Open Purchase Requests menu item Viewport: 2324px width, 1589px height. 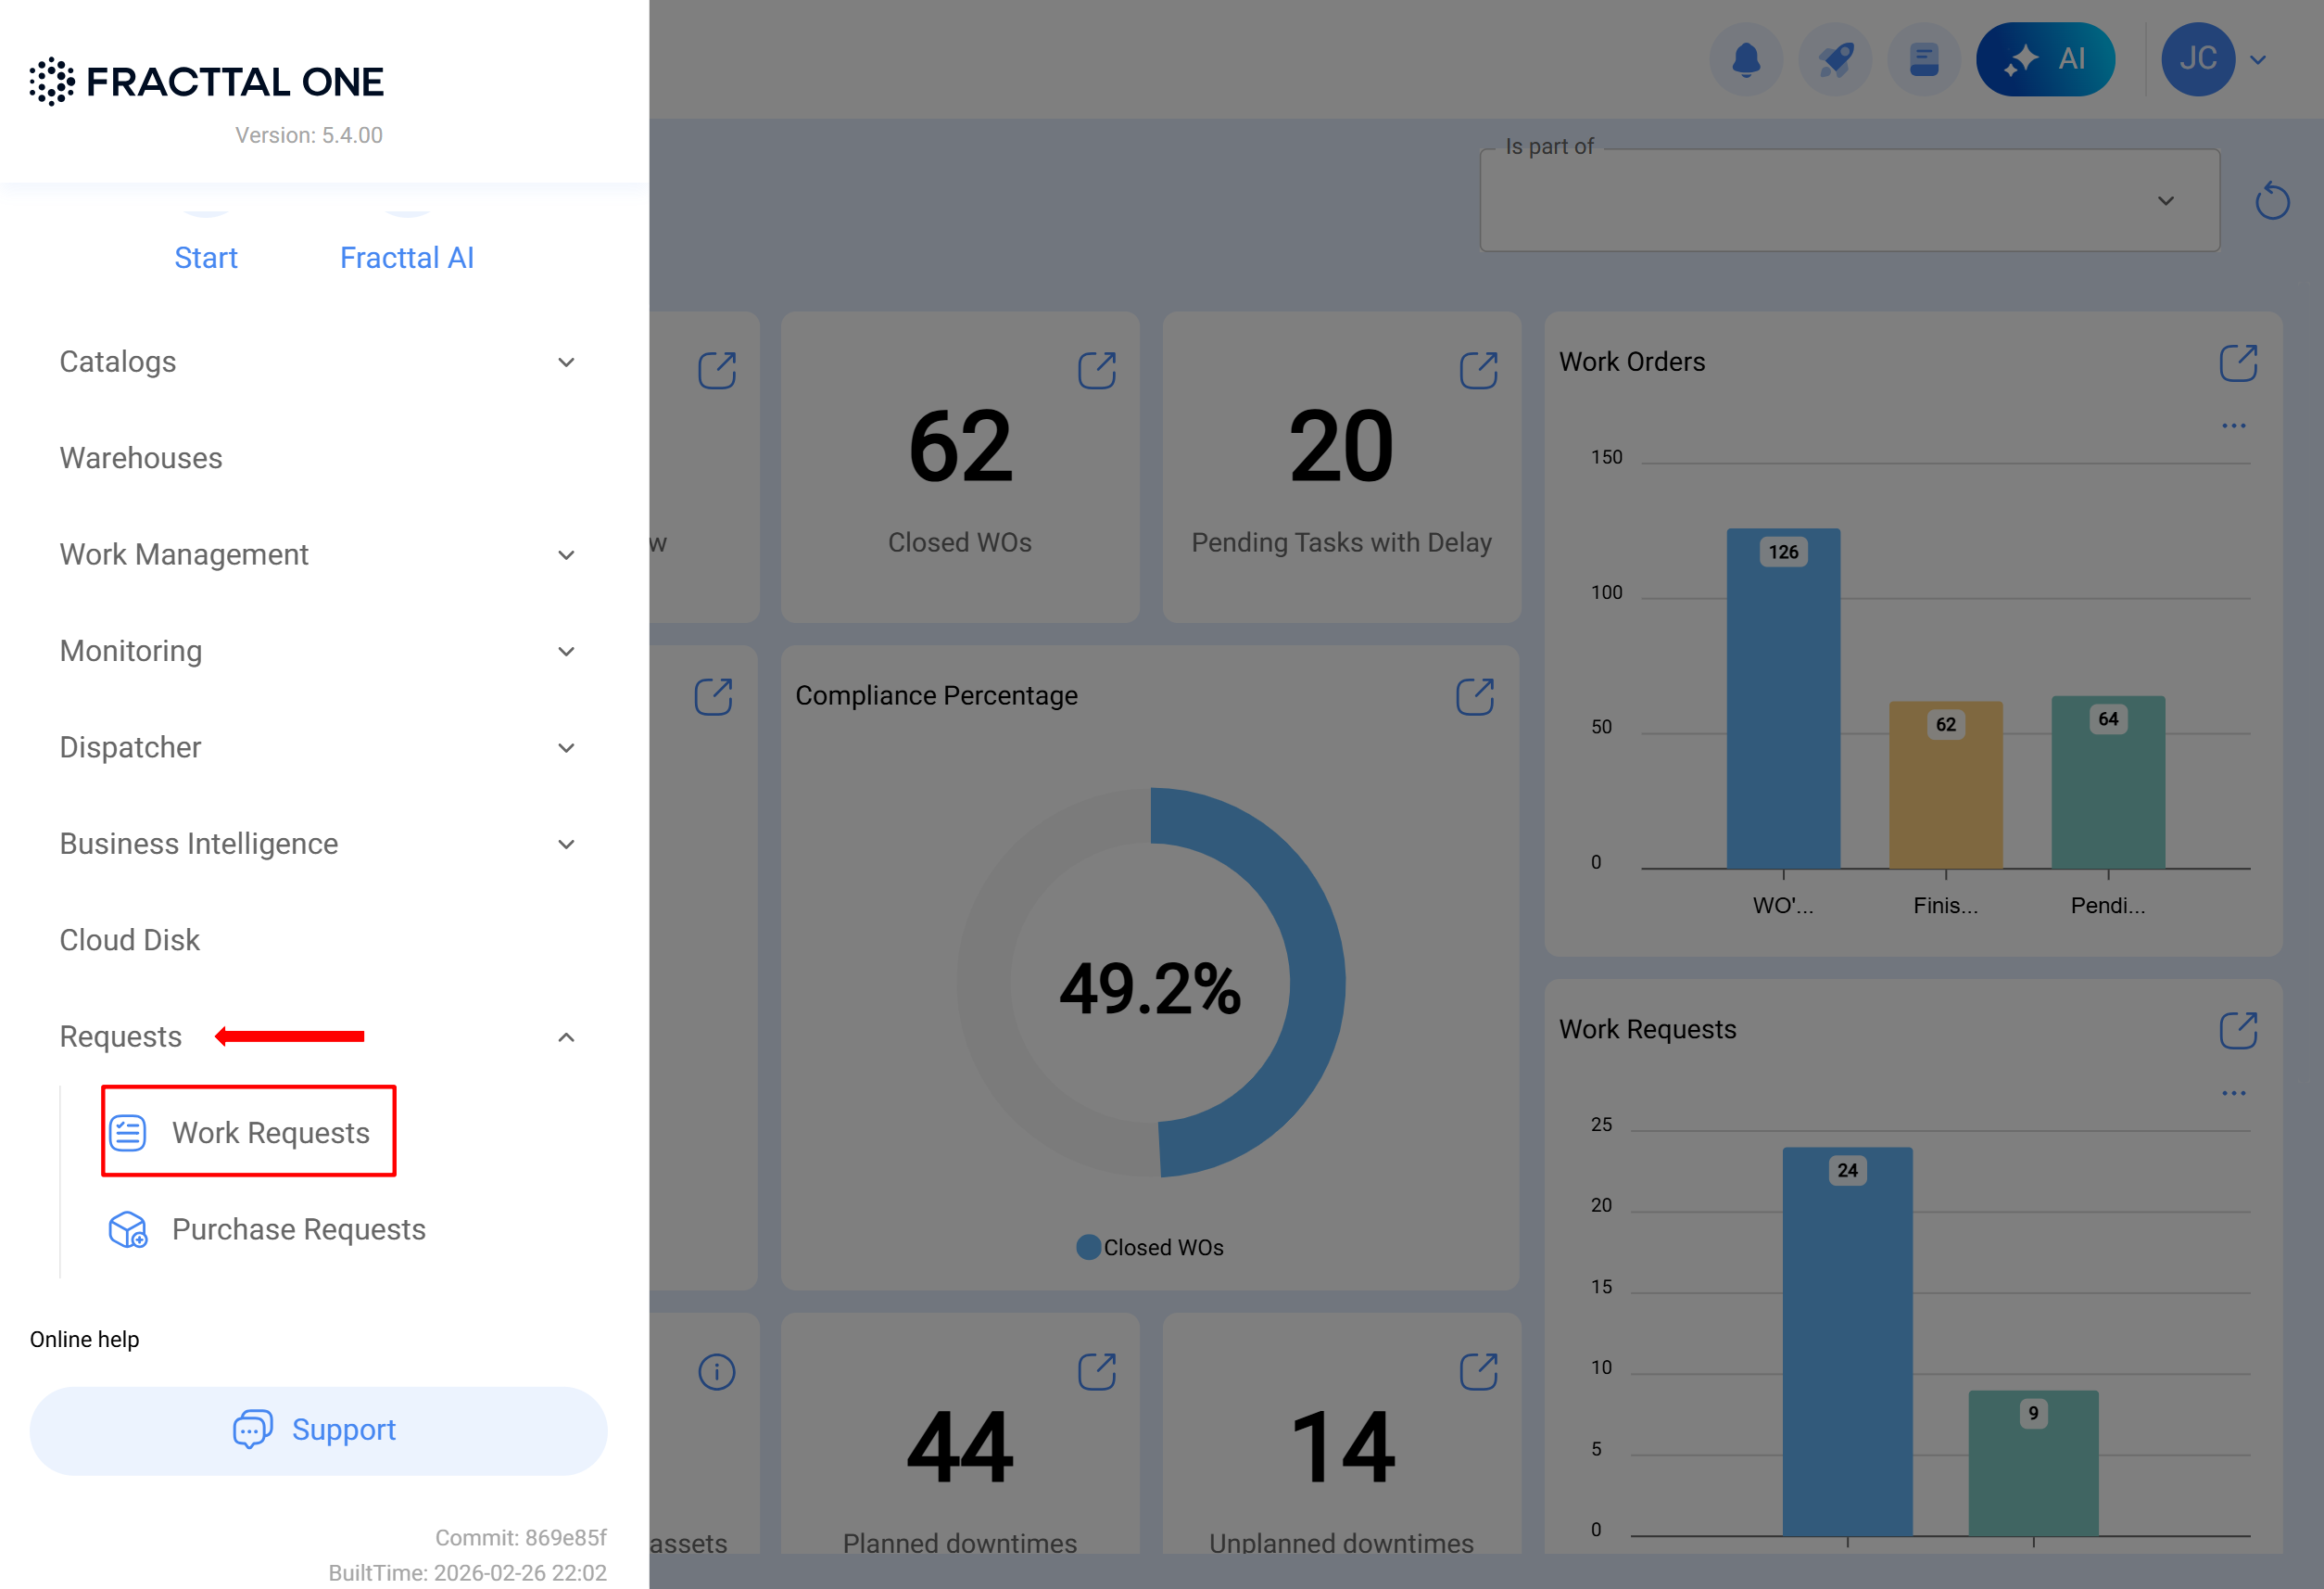(x=298, y=1228)
